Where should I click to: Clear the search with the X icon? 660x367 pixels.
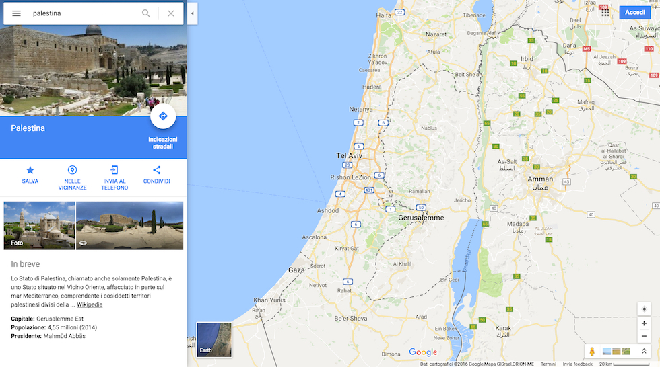[x=171, y=13]
